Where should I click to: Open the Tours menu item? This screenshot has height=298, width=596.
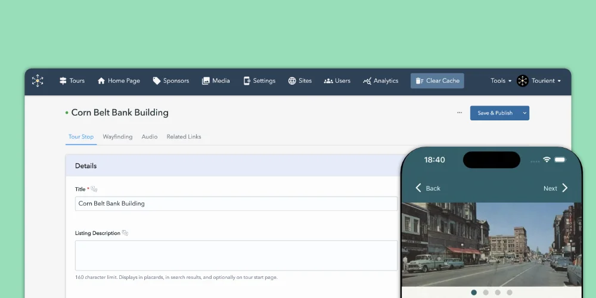point(72,80)
